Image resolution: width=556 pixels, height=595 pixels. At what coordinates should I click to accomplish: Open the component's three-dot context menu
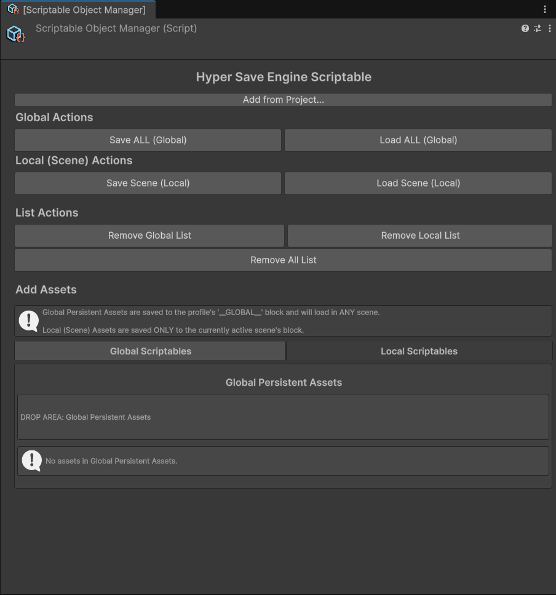[x=549, y=28]
